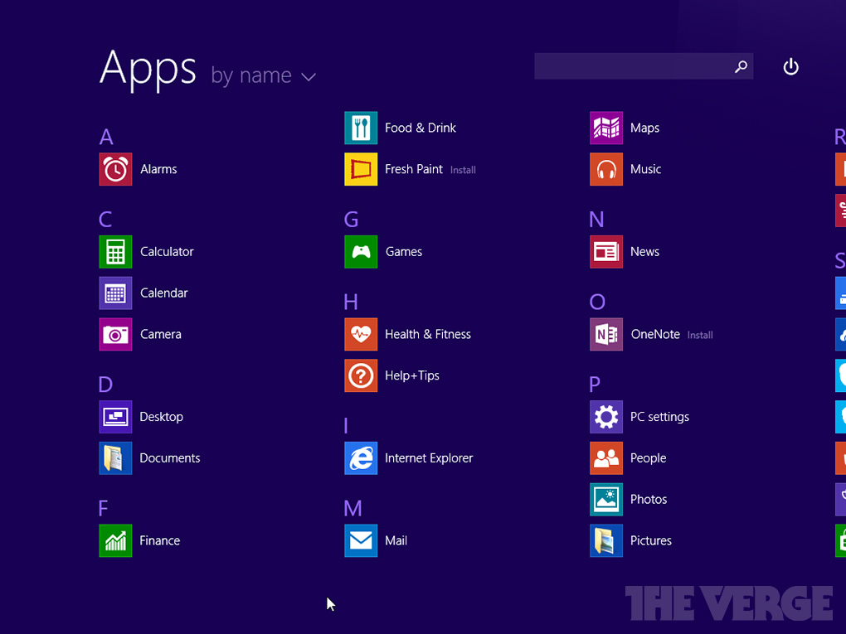Viewport: 846px width, 634px height.
Task: Start the Camera app icon
Action: pyautogui.click(x=115, y=334)
